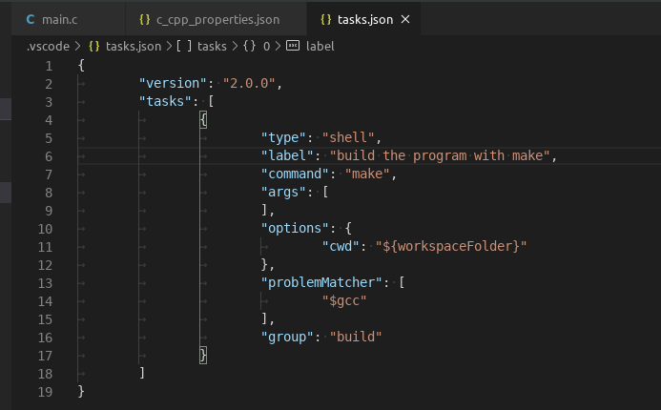Click the tasks.json breadcrumb item
The height and width of the screenshot is (410, 661).
click(134, 47)
